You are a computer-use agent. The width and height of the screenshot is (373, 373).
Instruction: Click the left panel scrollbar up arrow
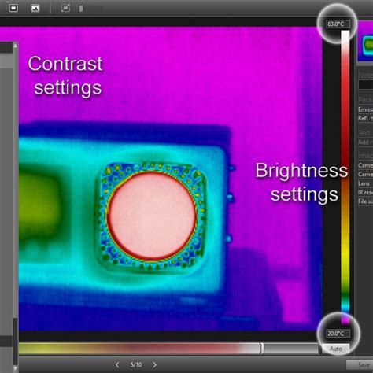click(15, 46)
